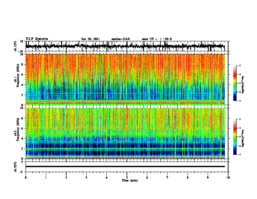This screenshot has height=199, width=257.
Task: Click the "8" kHz tick on ch.1 spectrogram axis
Action: coord(22,64)
